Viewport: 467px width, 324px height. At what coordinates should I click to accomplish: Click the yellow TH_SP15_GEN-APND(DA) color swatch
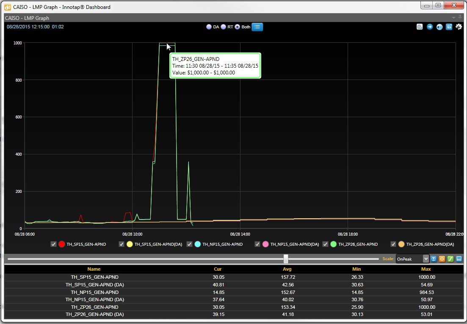click(x=130, y=244)
